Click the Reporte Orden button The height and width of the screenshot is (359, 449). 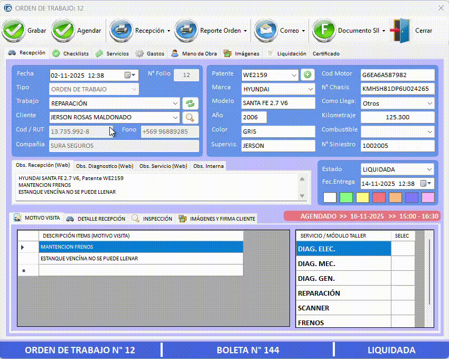tap(211, 31)
